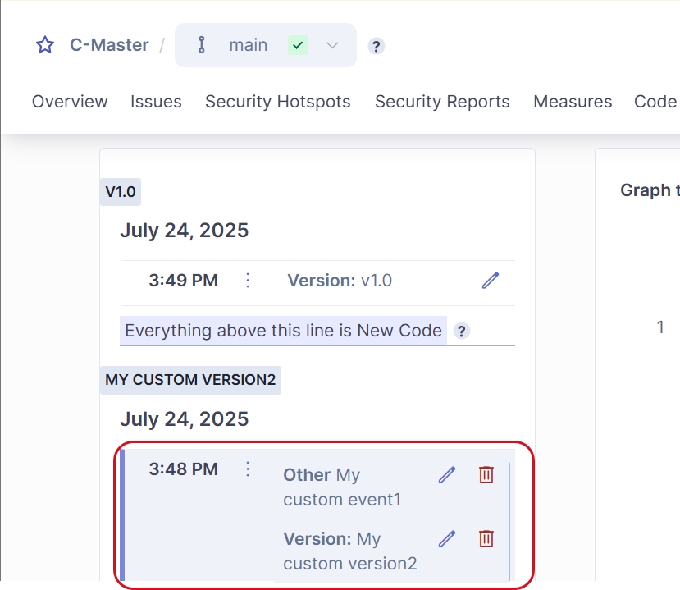Edit the 'My custom version2' version
The width and height of the screenshot is (680, 590).
[447, 539]
